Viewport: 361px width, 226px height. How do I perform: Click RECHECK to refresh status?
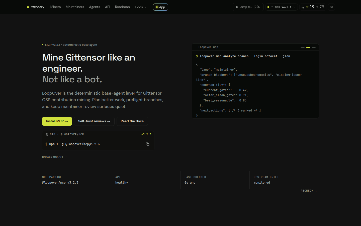[309, 191]
